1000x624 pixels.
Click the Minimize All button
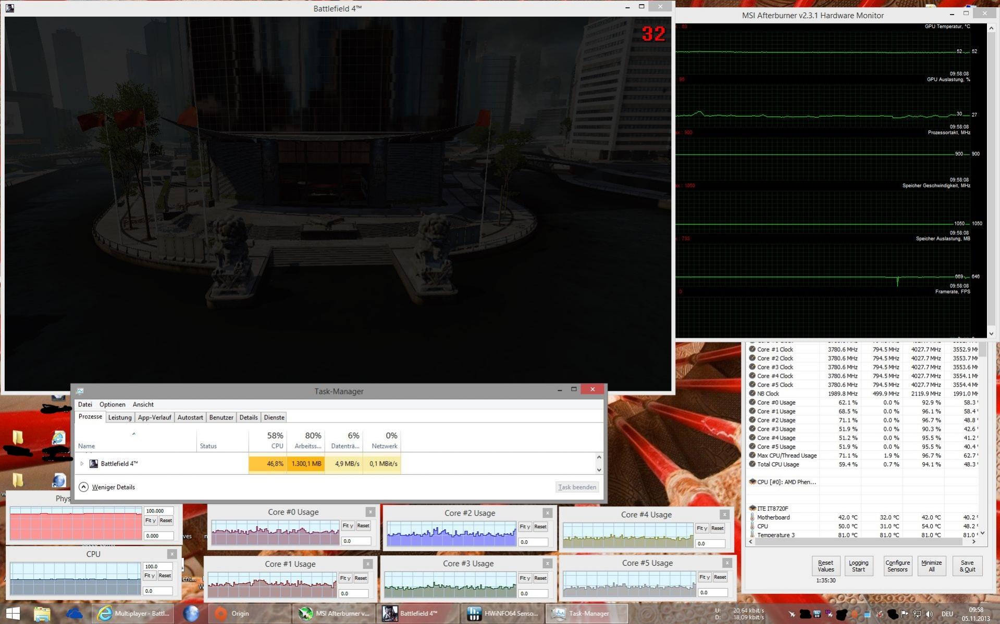[931, 566]
